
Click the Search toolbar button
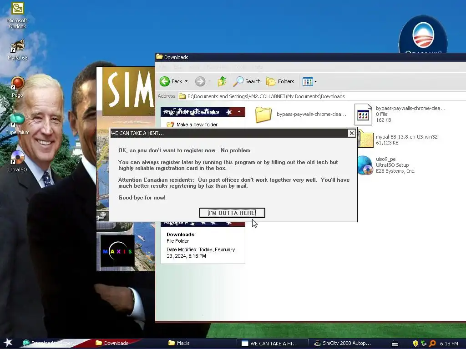tap(247, 81)
